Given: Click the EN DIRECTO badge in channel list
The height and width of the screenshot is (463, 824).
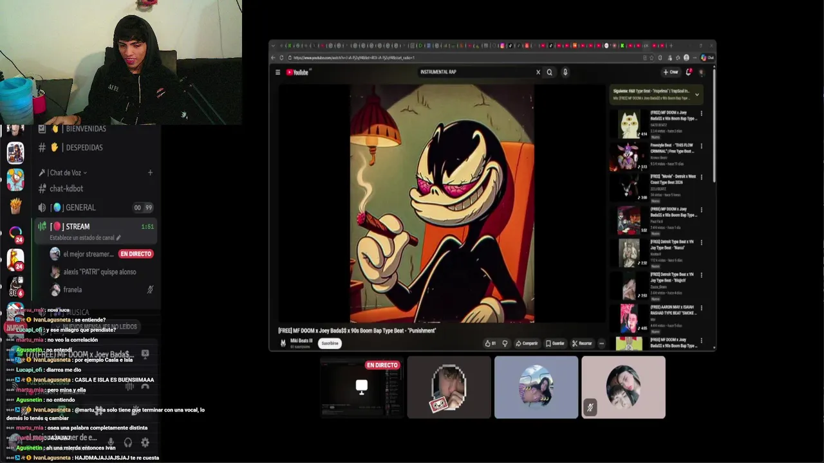Looking at the screenshot, I should 136,254.
